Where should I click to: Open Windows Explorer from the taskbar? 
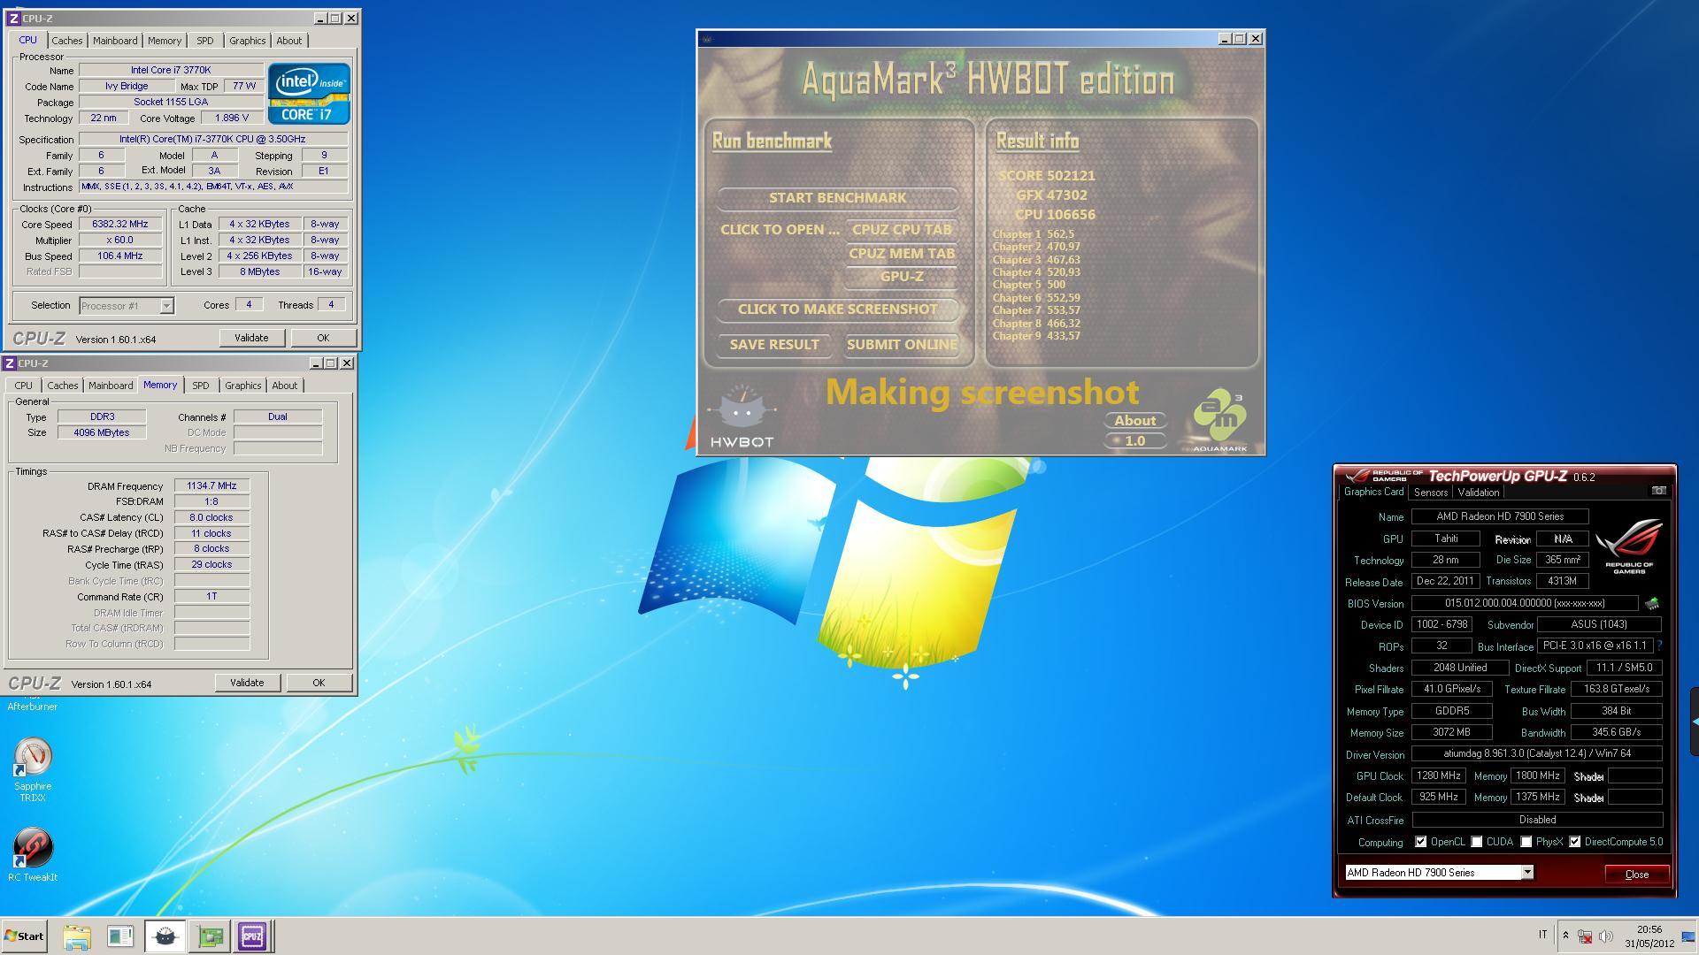point(77,936)
